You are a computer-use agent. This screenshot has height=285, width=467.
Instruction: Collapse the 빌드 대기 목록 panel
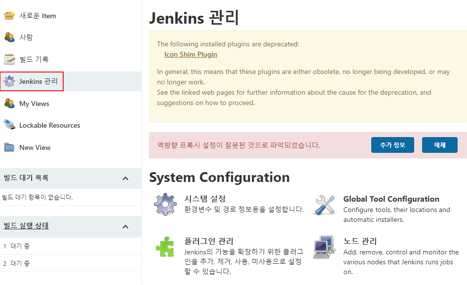125,178
